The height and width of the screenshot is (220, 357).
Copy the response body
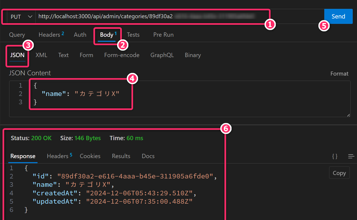tap(339, 173)
